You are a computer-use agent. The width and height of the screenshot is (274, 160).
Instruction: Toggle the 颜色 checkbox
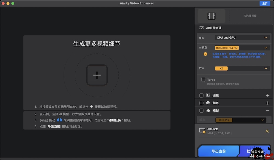pyautogui.click(x=201, y=103)
